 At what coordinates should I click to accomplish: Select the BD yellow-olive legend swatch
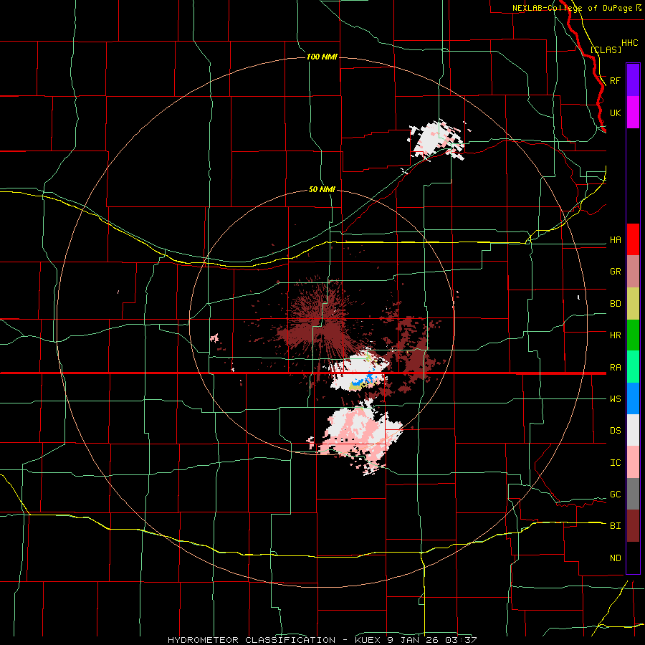click(633, 304)
